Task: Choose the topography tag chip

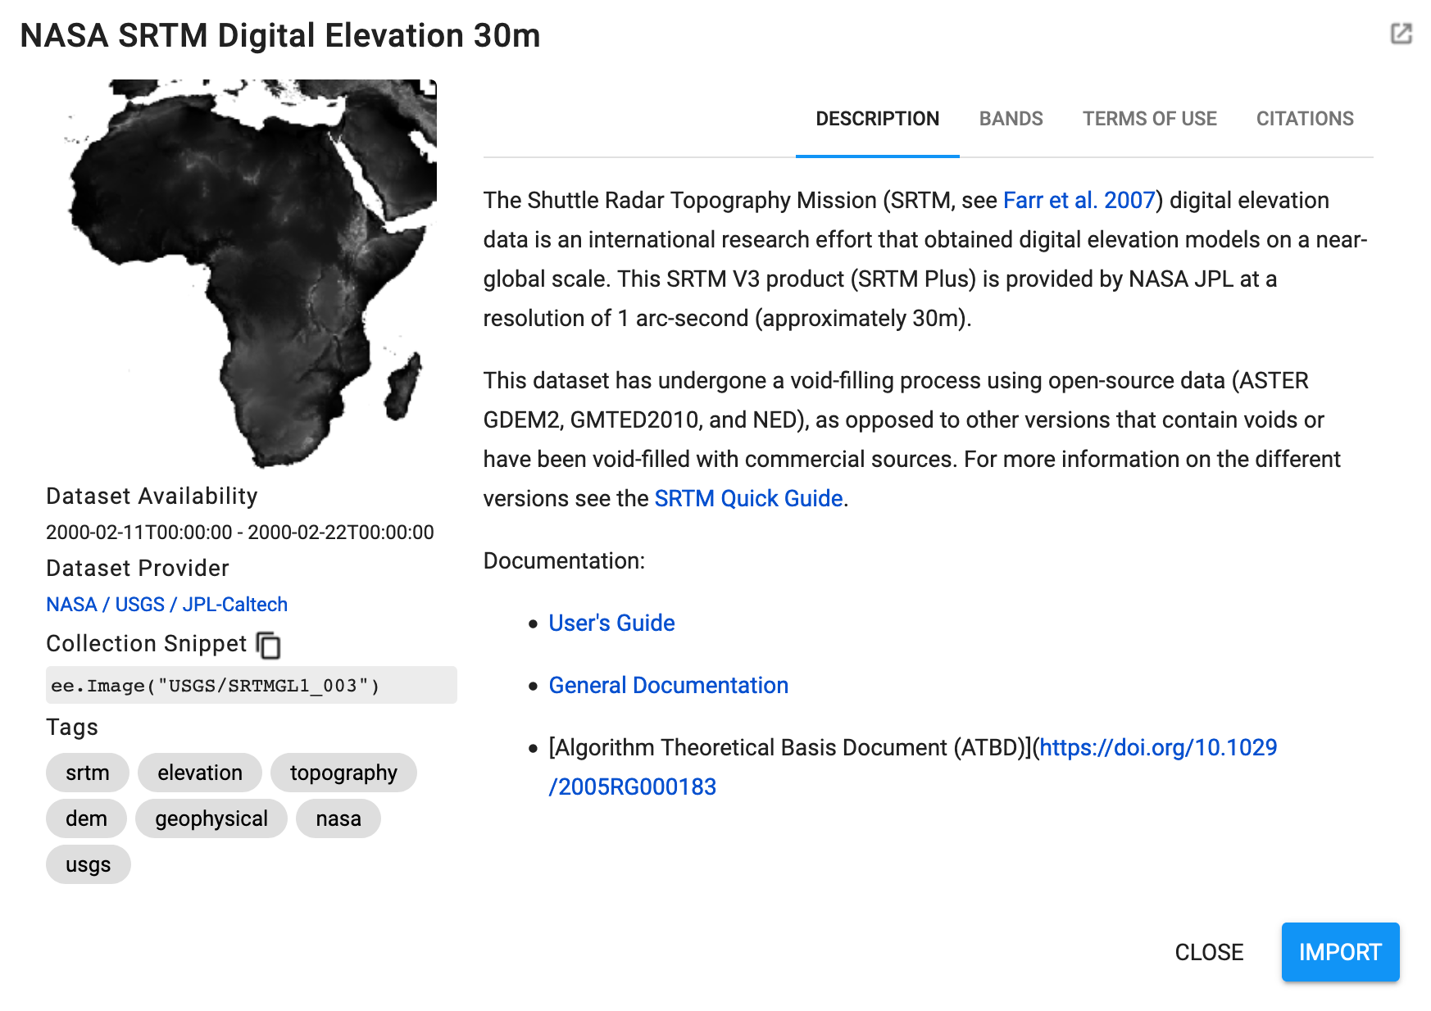Action: click(x=343, y=773)
